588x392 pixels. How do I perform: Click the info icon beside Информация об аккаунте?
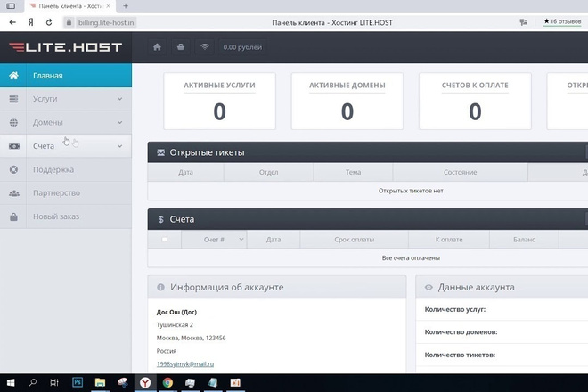pos(161,288)
